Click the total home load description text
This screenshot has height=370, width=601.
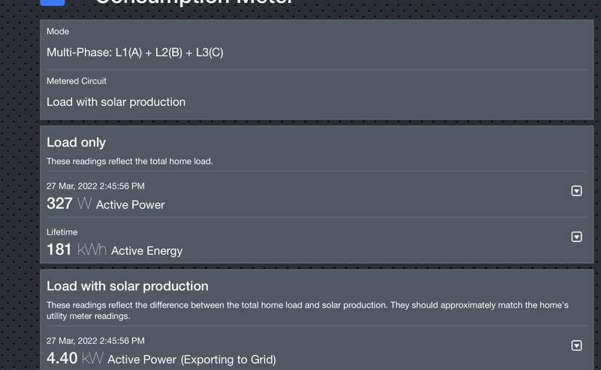[x=129, y=161]
